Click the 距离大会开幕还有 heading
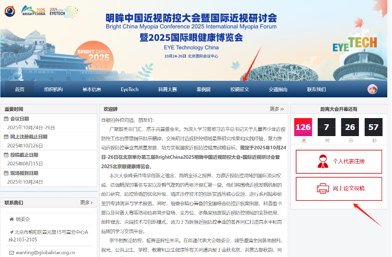Image resolution: width=392 pixels, height=257 pixels. click(x=339, y=109)
